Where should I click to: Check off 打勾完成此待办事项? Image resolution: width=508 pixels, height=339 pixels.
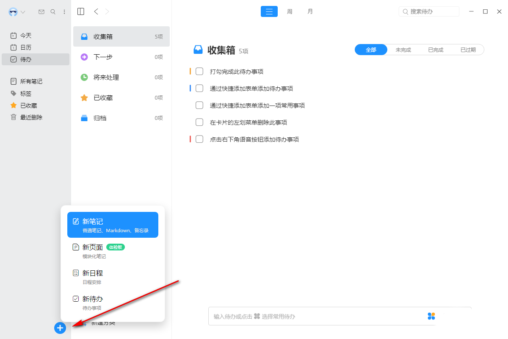(199, 71)
